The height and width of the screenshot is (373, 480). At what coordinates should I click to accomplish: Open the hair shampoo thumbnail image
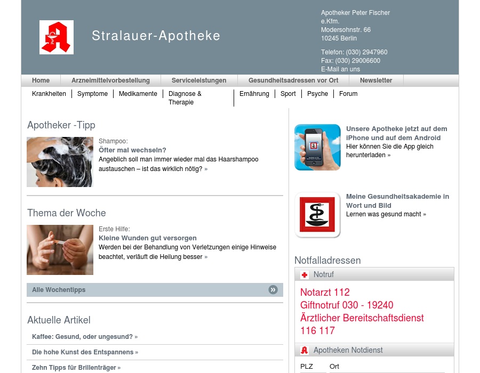(60, 162)
